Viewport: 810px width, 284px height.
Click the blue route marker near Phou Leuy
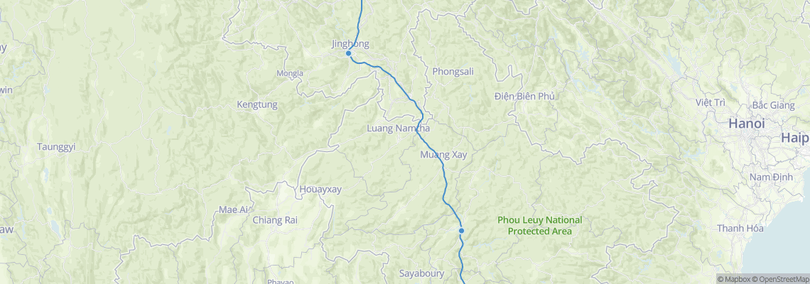click(x=461, y=230)
